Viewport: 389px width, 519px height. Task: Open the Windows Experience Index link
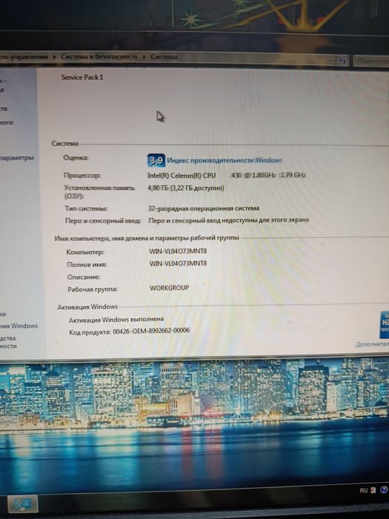(x=225, y=161)
